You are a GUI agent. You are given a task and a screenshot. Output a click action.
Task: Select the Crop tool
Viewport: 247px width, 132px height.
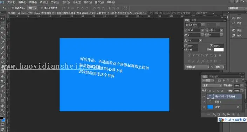tap(2, 38)
